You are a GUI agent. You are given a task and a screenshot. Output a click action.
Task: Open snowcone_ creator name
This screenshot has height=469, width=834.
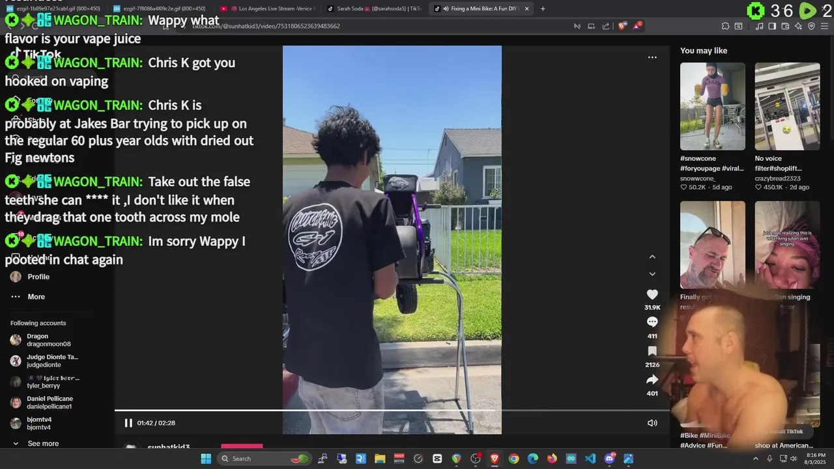click(698, 178)
